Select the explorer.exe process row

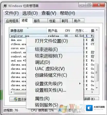tap(52, 36)
